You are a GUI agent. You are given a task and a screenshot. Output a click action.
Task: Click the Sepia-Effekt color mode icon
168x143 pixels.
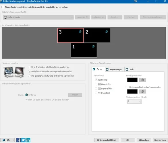pos(99,89)
